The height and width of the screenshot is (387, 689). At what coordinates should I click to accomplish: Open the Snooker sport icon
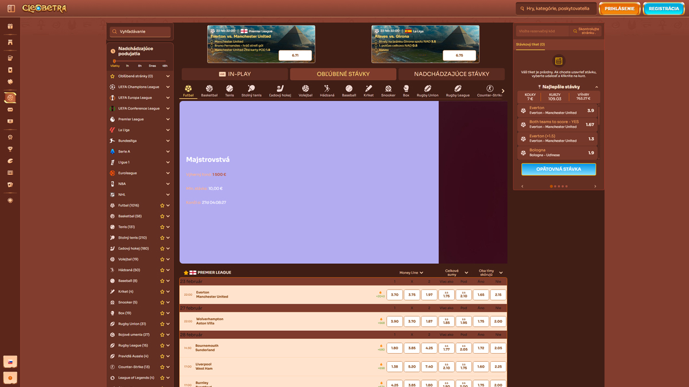click(x=388, y=87)
